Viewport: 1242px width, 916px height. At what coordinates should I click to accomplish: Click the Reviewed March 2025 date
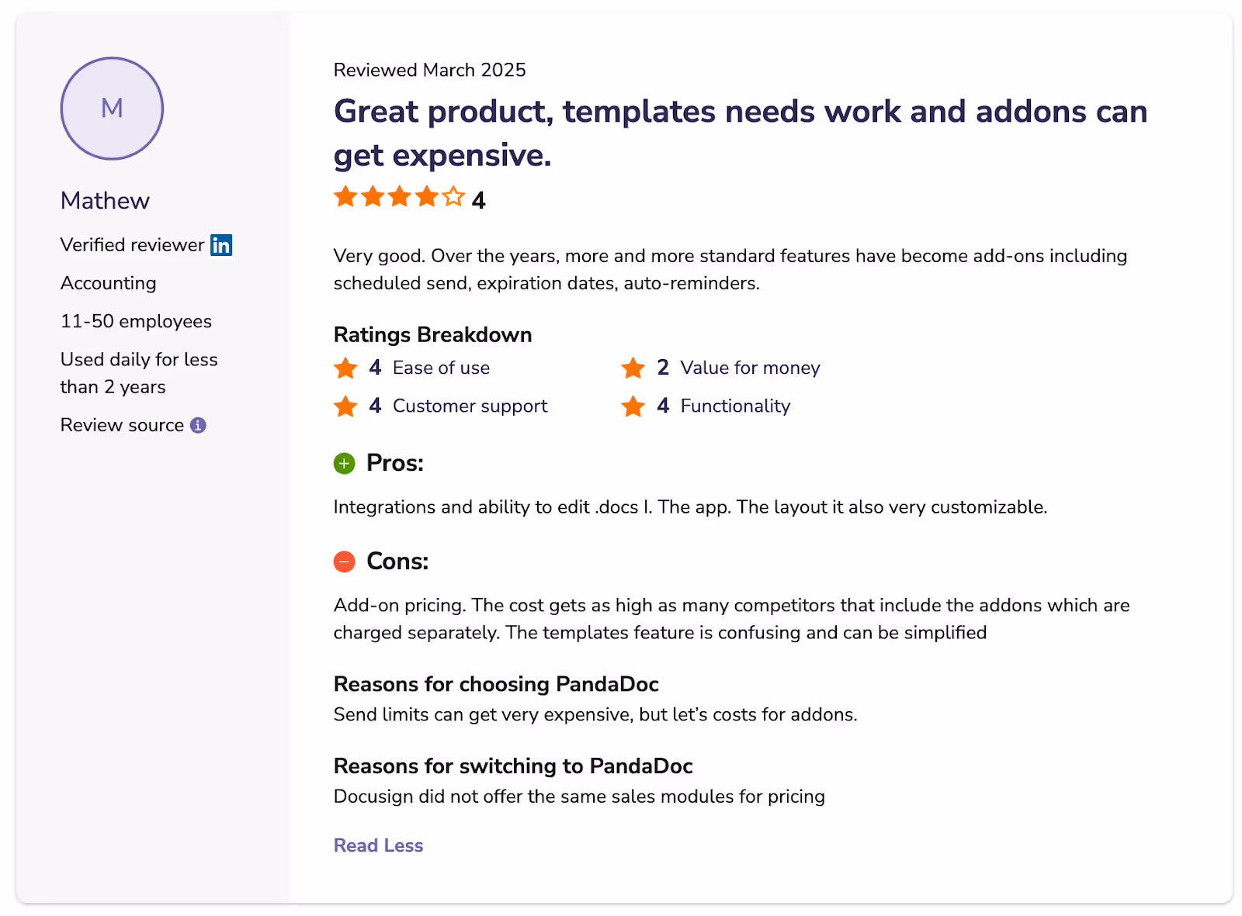[429, 70]
